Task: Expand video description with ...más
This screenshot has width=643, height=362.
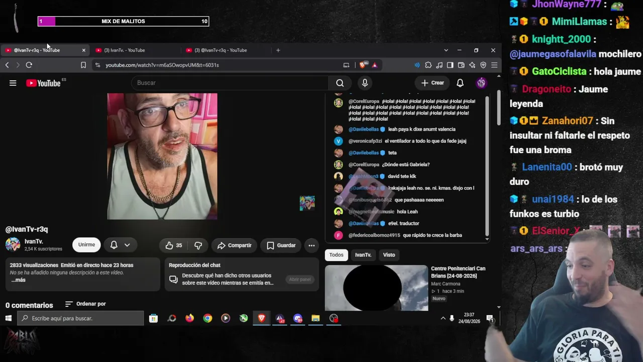Action: (18, 280)
